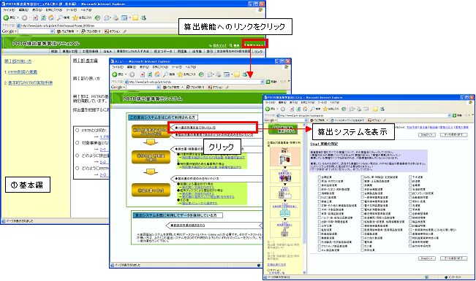Open Google search box dropdown in manual window
The width and height of the screenshot is (476, 281).
(x=52, y=31)
